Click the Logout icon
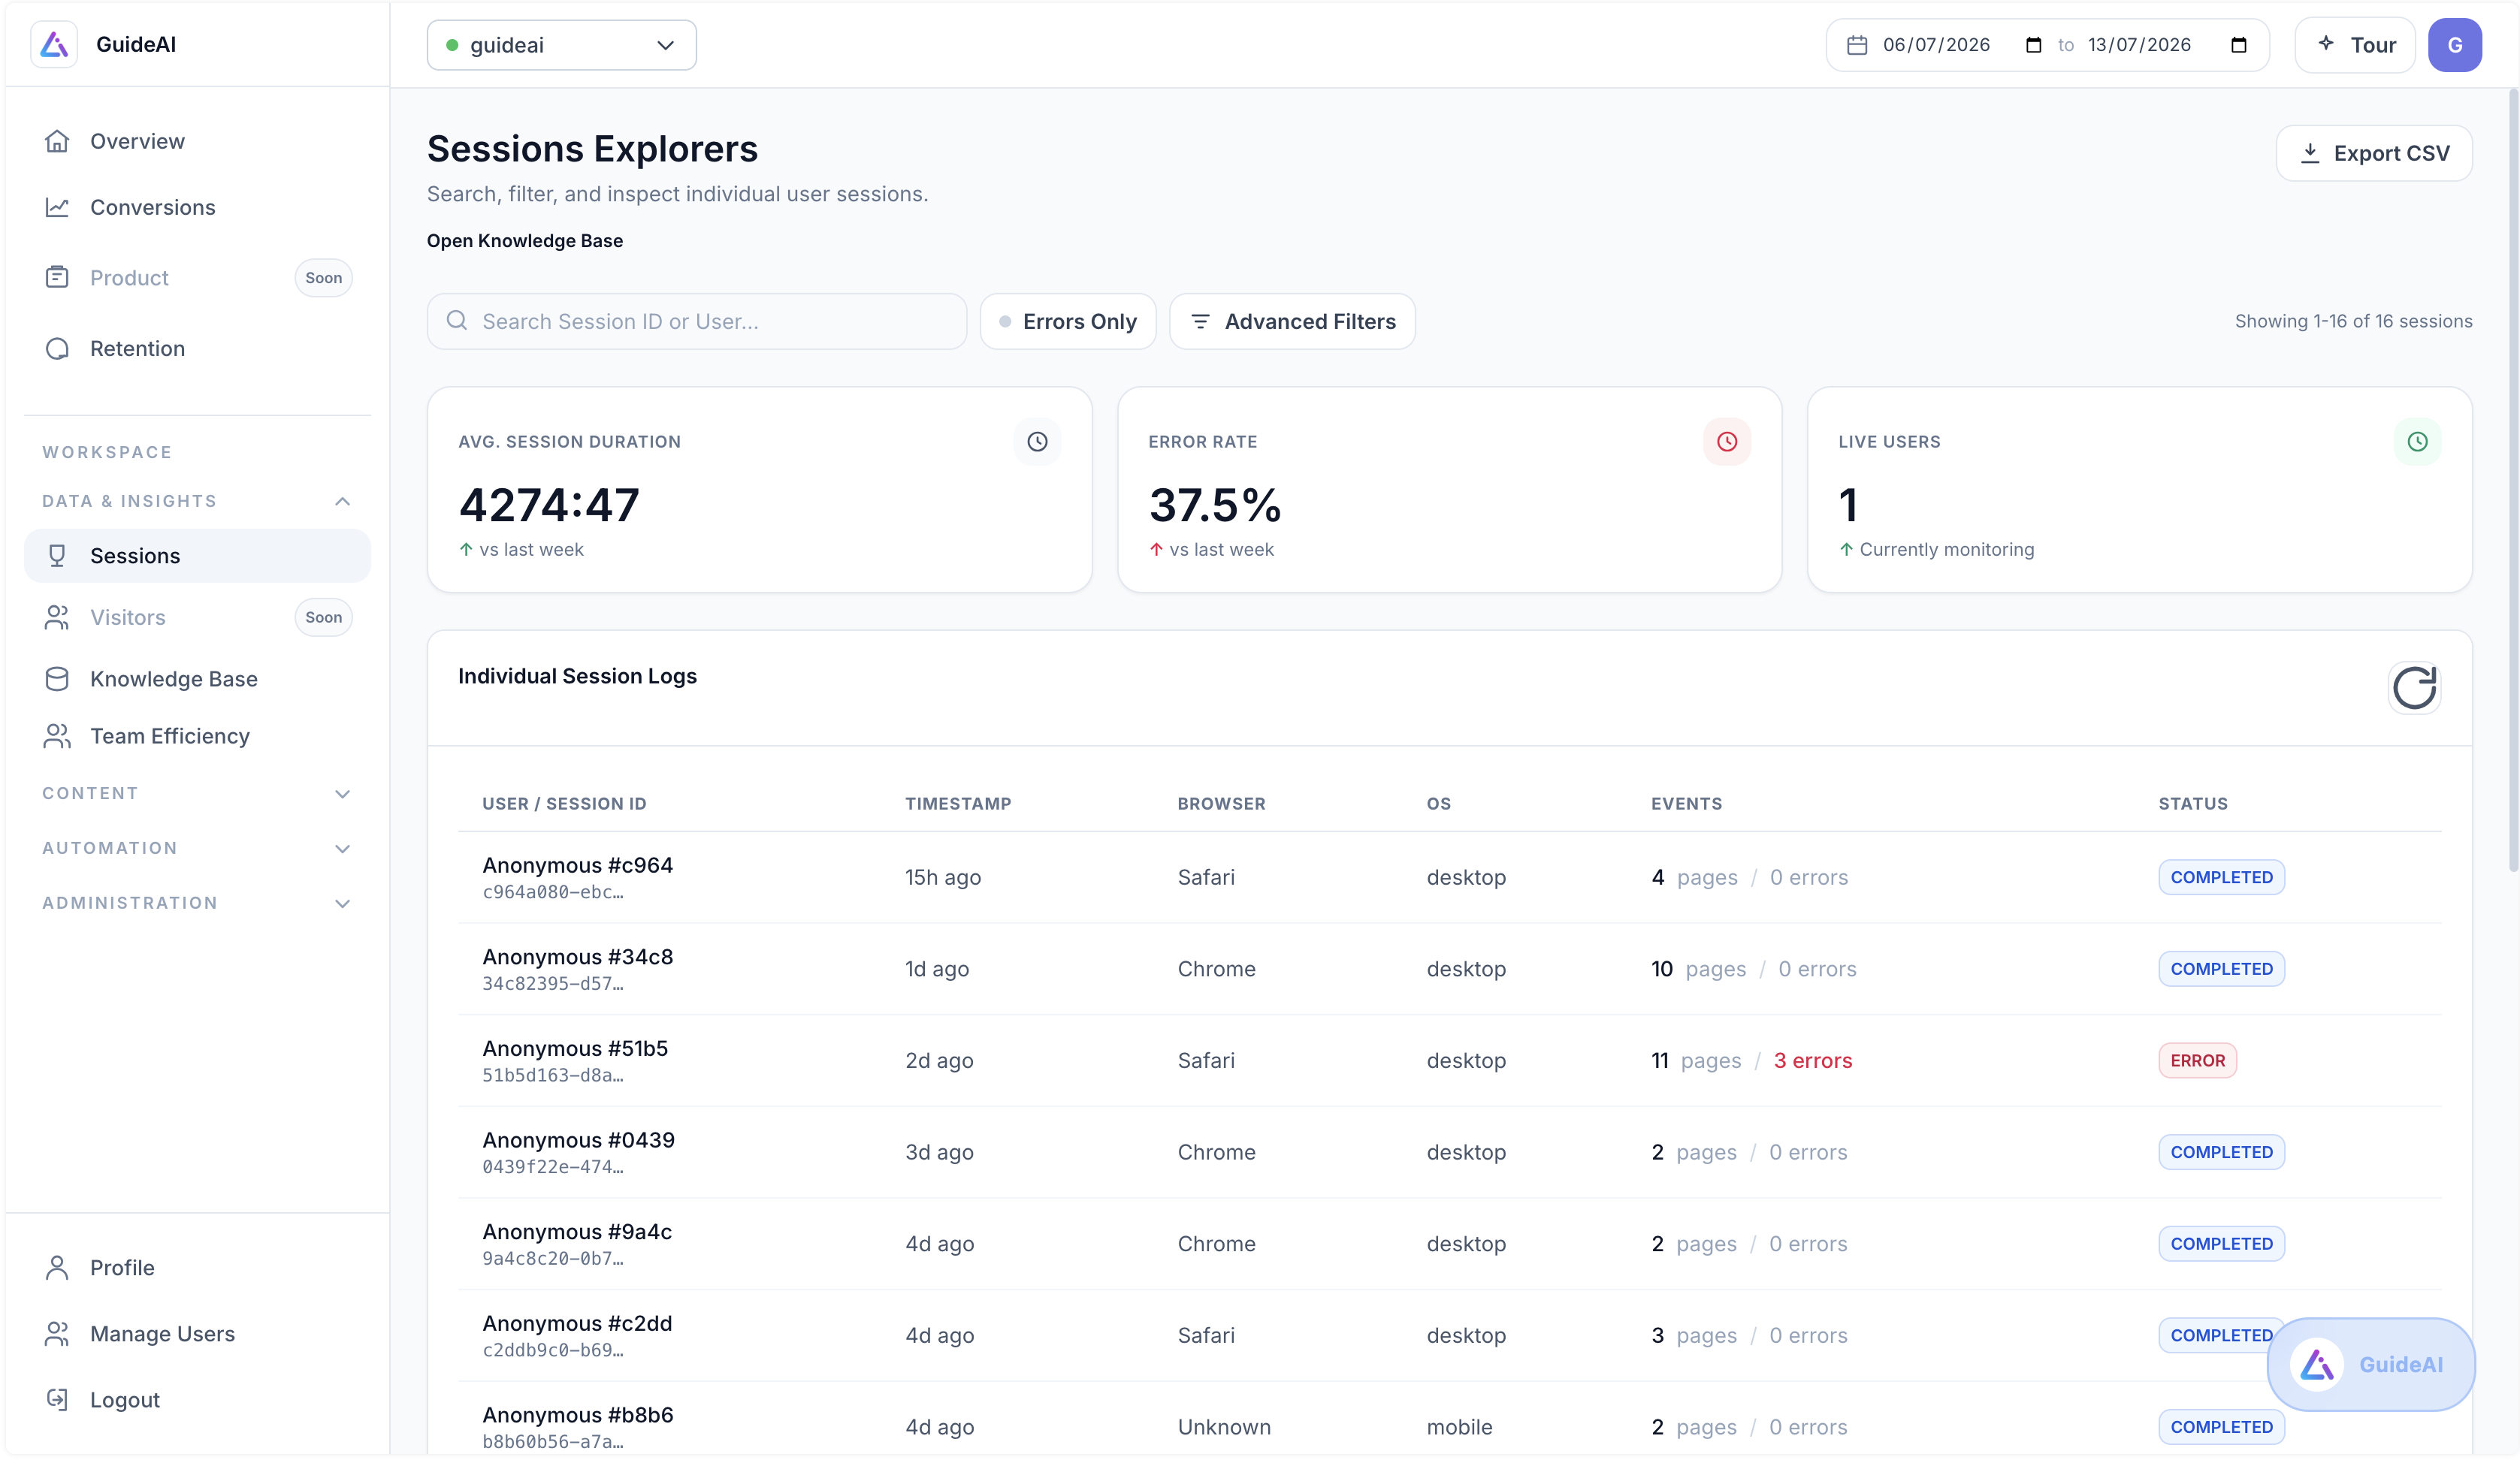Screen dimensions: 2520x1460 click(57, 1399)
